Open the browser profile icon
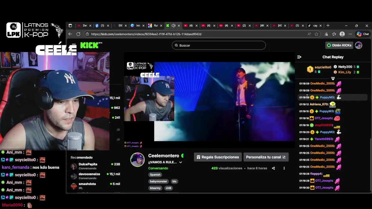This screenshot has width=372, height=209. click(342, 34)
